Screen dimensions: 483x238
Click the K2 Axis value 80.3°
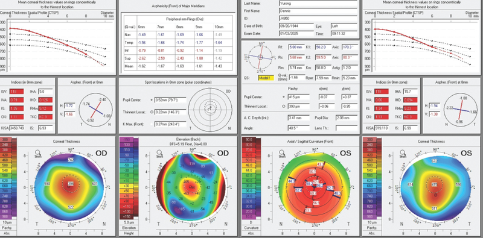tap(350, 57)
